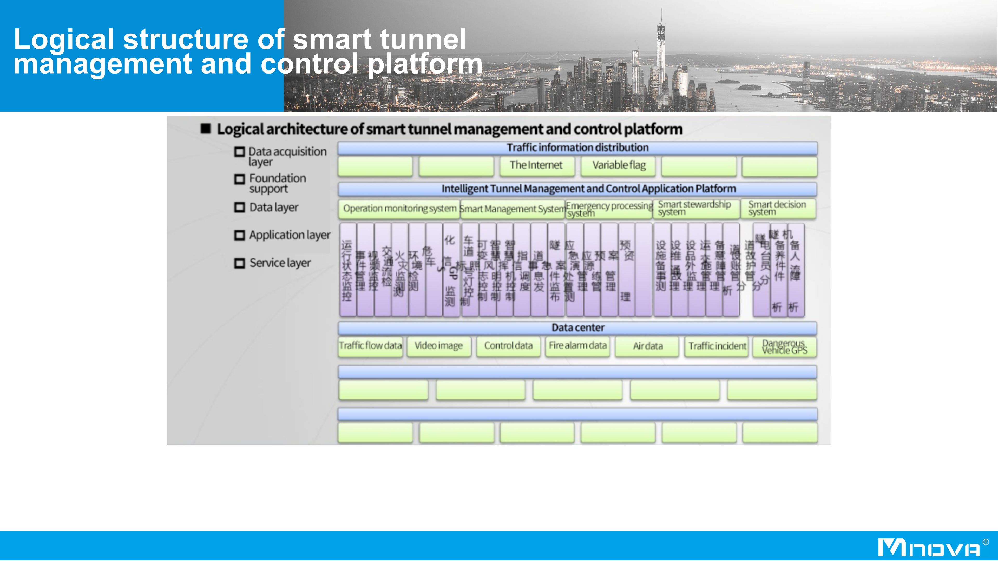Check the Service layer box

click(240, 263)
